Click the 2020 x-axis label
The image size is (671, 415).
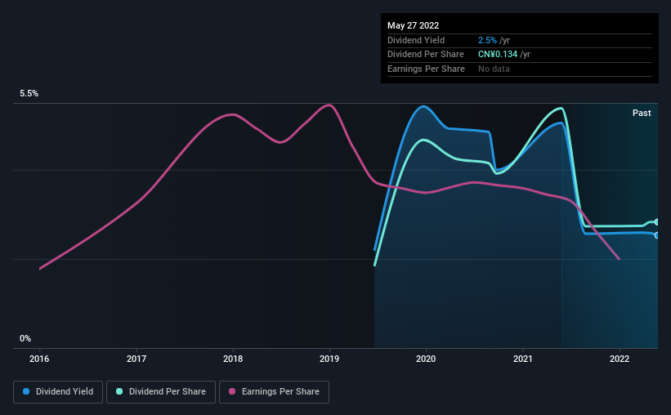(426, 359)
